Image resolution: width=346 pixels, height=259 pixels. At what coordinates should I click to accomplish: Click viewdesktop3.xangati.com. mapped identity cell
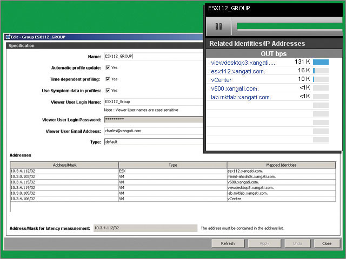[x=281, y=188]
